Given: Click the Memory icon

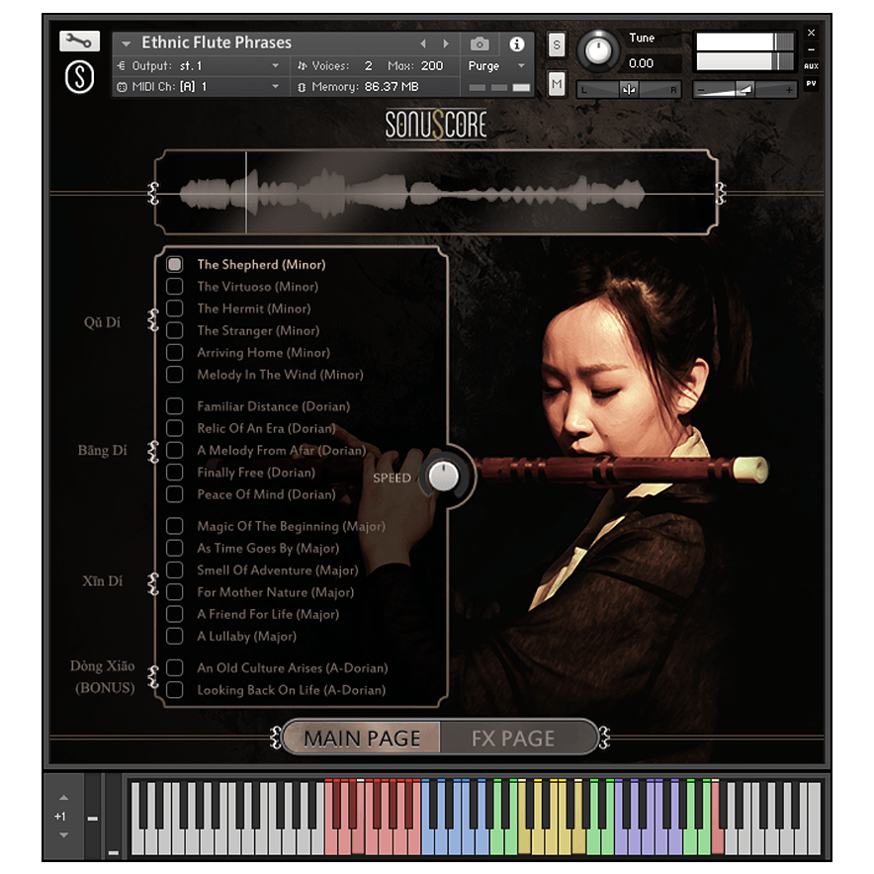Looking at the screenshot, I should click(x=302, y=87).
